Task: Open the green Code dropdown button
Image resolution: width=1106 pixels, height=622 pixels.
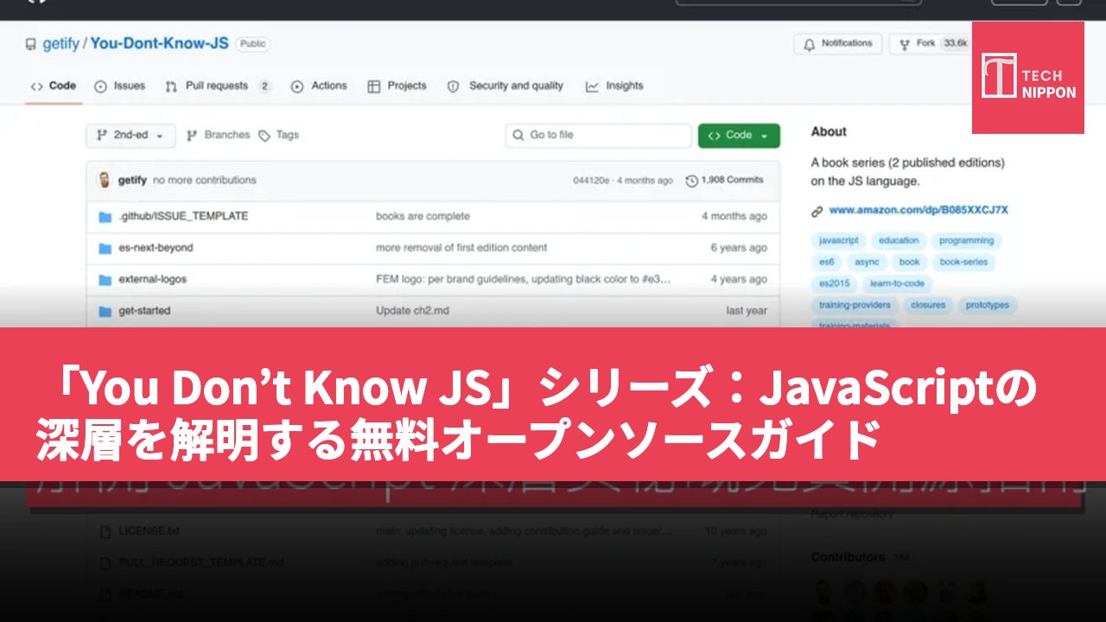Action: [739, 136]
